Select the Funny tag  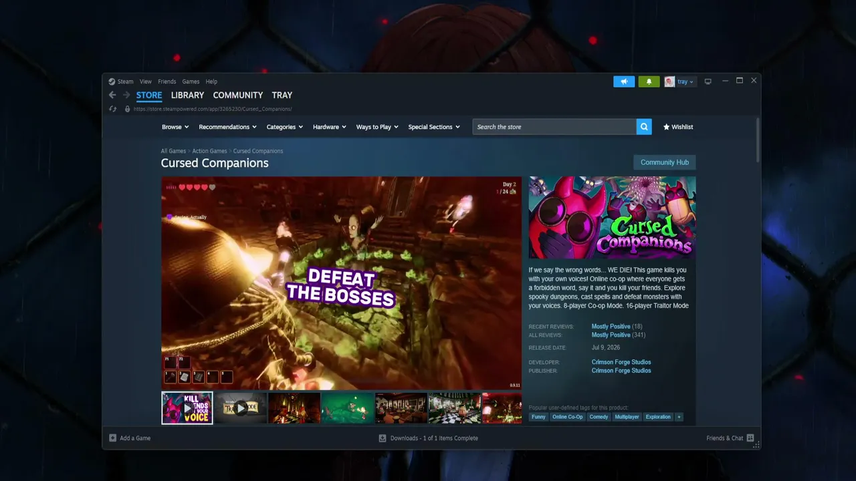coord(538,417)
